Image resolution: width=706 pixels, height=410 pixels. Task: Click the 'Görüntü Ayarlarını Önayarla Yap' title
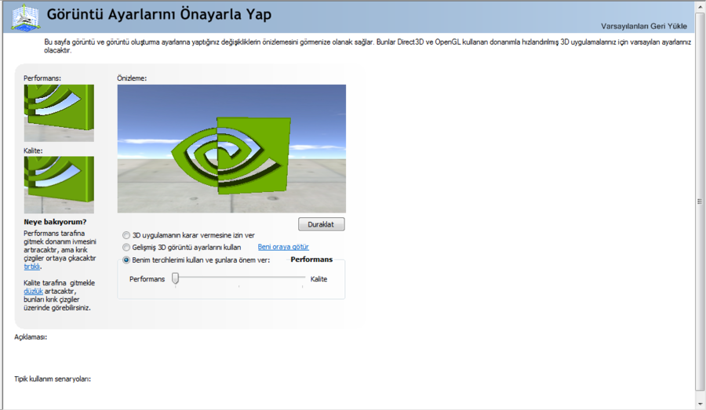(159, 14)
